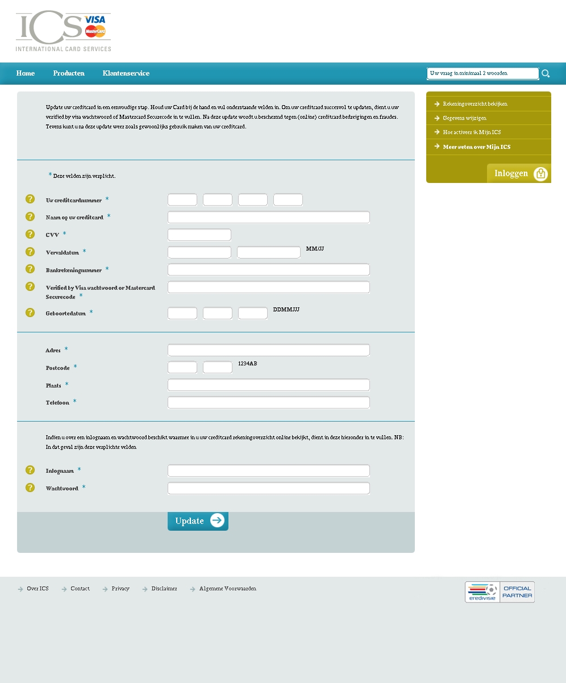Open Disclaimer footer link

(x=164, y=589)
